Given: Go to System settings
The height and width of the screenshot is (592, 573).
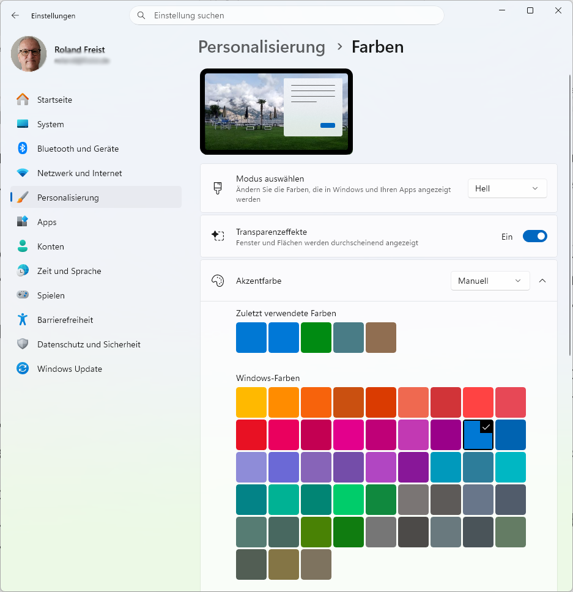Looking at the screenshot, I should [x=96, y=124].
